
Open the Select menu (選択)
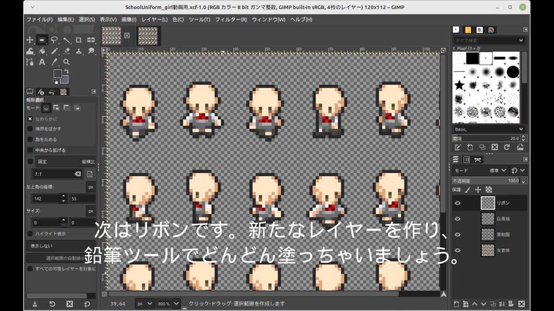87,20
